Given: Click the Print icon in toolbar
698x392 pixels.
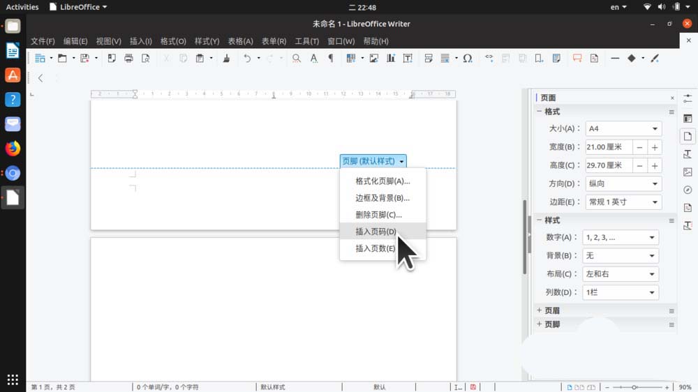Looking at the screenshot, I should click(128, 59).
